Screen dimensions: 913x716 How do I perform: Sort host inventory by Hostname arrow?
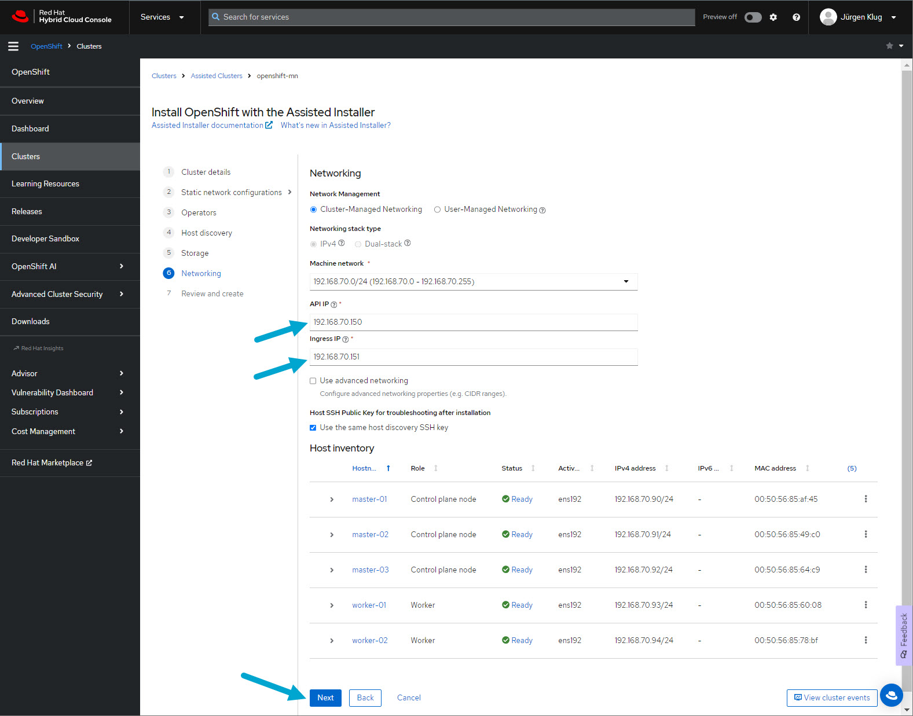[388, 468]
